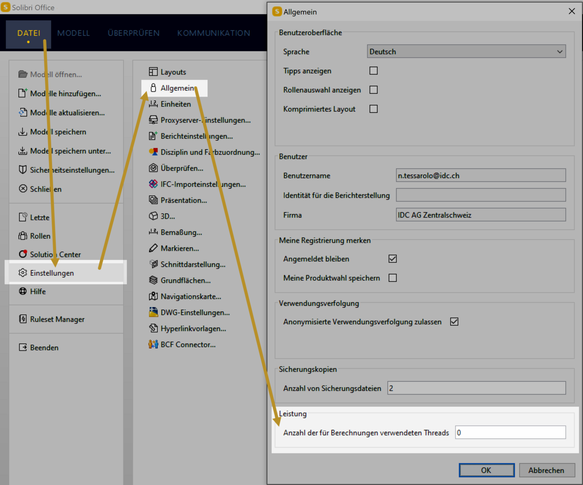Screen dimensions: 583x485
Task: Click the Berichteinstellungen document icon
Action: (x=153, y=136)
